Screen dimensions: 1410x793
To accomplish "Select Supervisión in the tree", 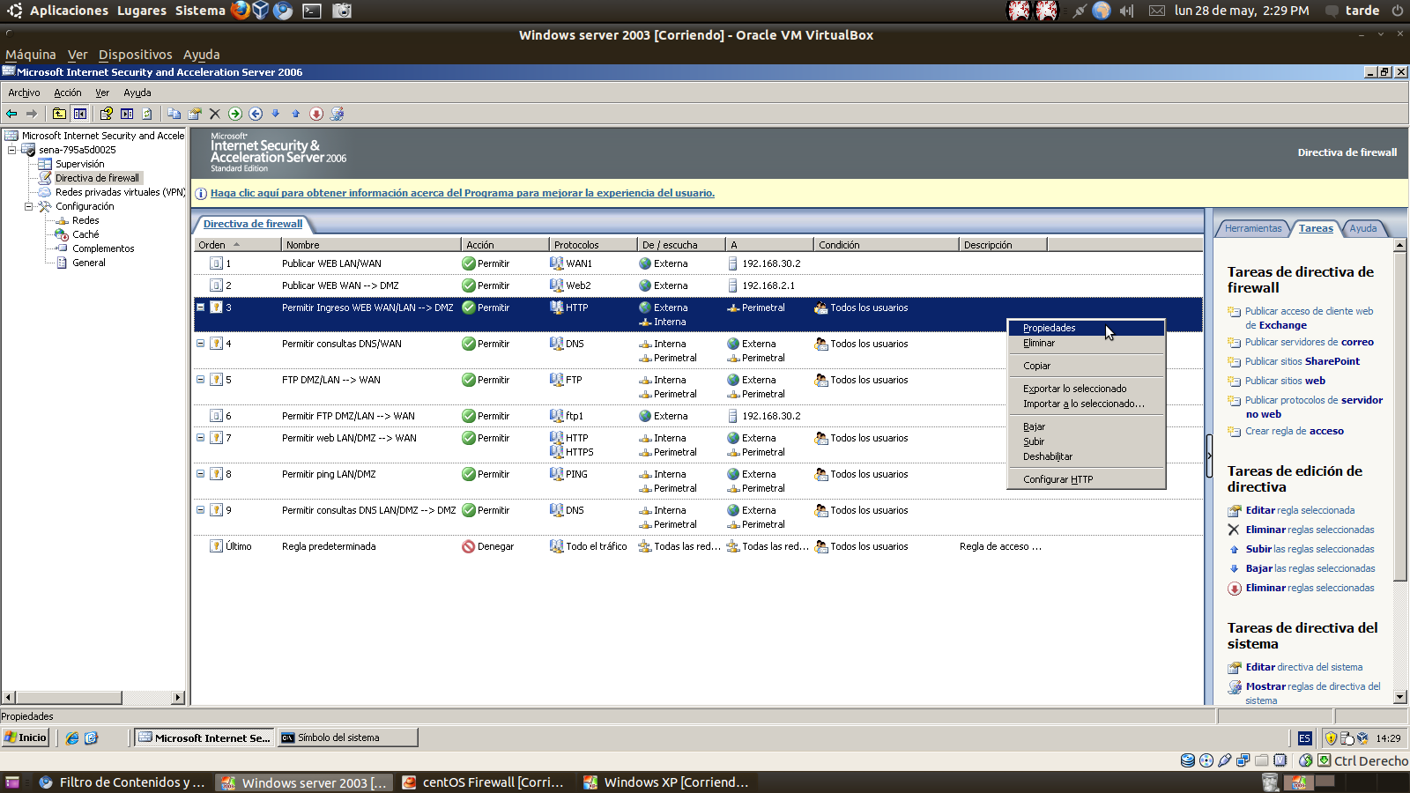I will (x=79, y=164).
